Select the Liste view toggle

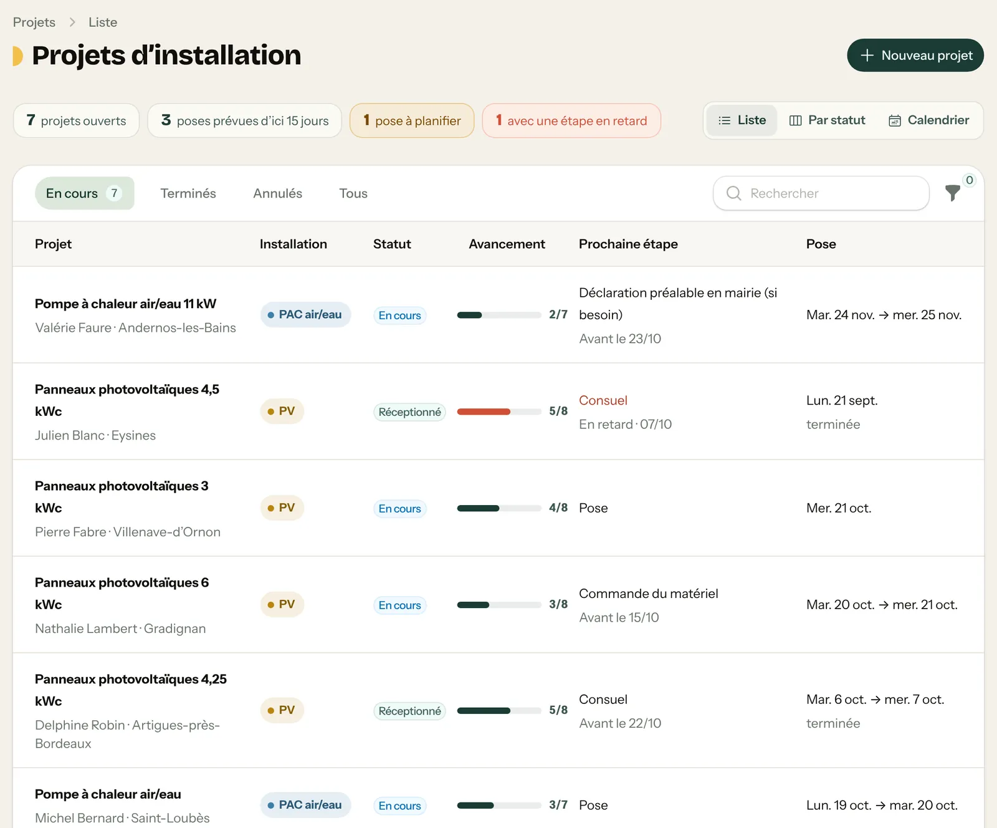coord(742,120)
